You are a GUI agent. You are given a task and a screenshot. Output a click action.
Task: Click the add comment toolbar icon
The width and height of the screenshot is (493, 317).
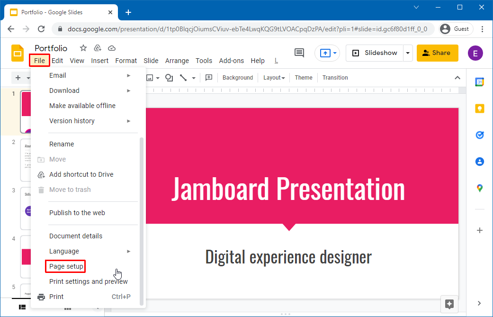pyautogui.click(x=209, y=78)
